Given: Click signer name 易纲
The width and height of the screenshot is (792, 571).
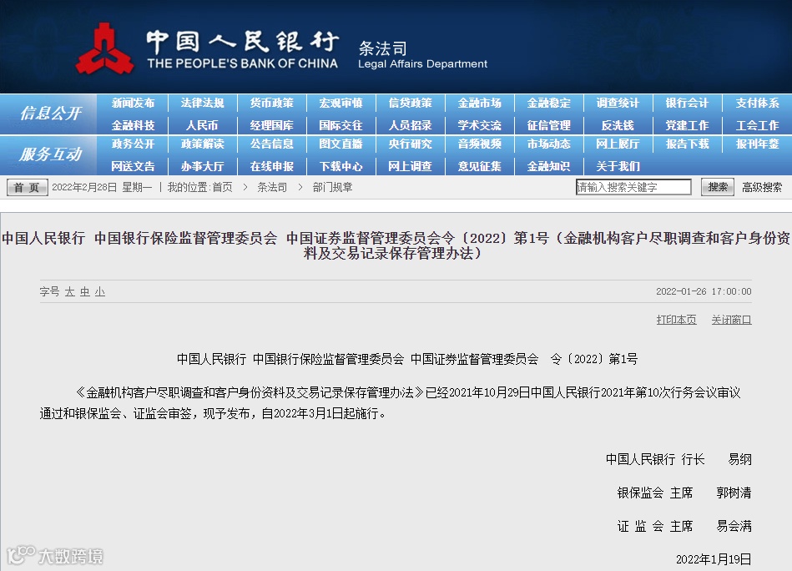Looking at the screenshot, I should coord(740,459).
